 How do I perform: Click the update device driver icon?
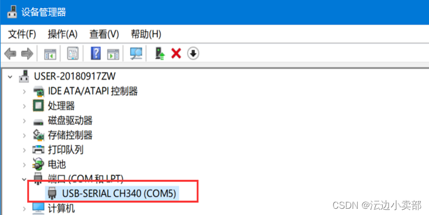click(160, 53)
